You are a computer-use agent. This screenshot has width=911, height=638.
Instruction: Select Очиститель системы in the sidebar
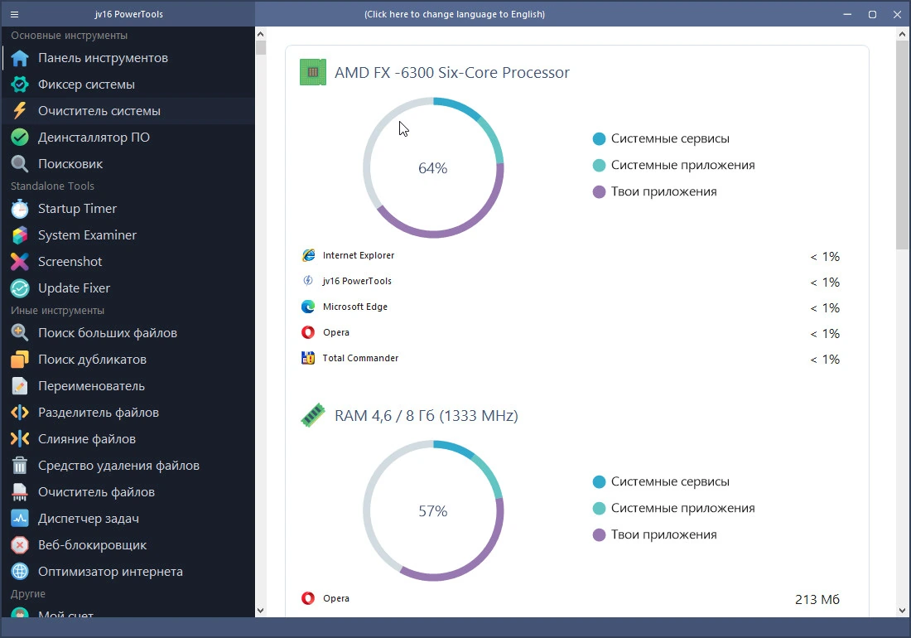coord(128,111)
